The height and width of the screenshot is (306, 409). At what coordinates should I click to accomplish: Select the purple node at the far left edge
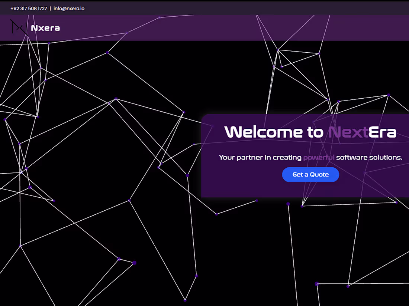(x=4, y=119)
